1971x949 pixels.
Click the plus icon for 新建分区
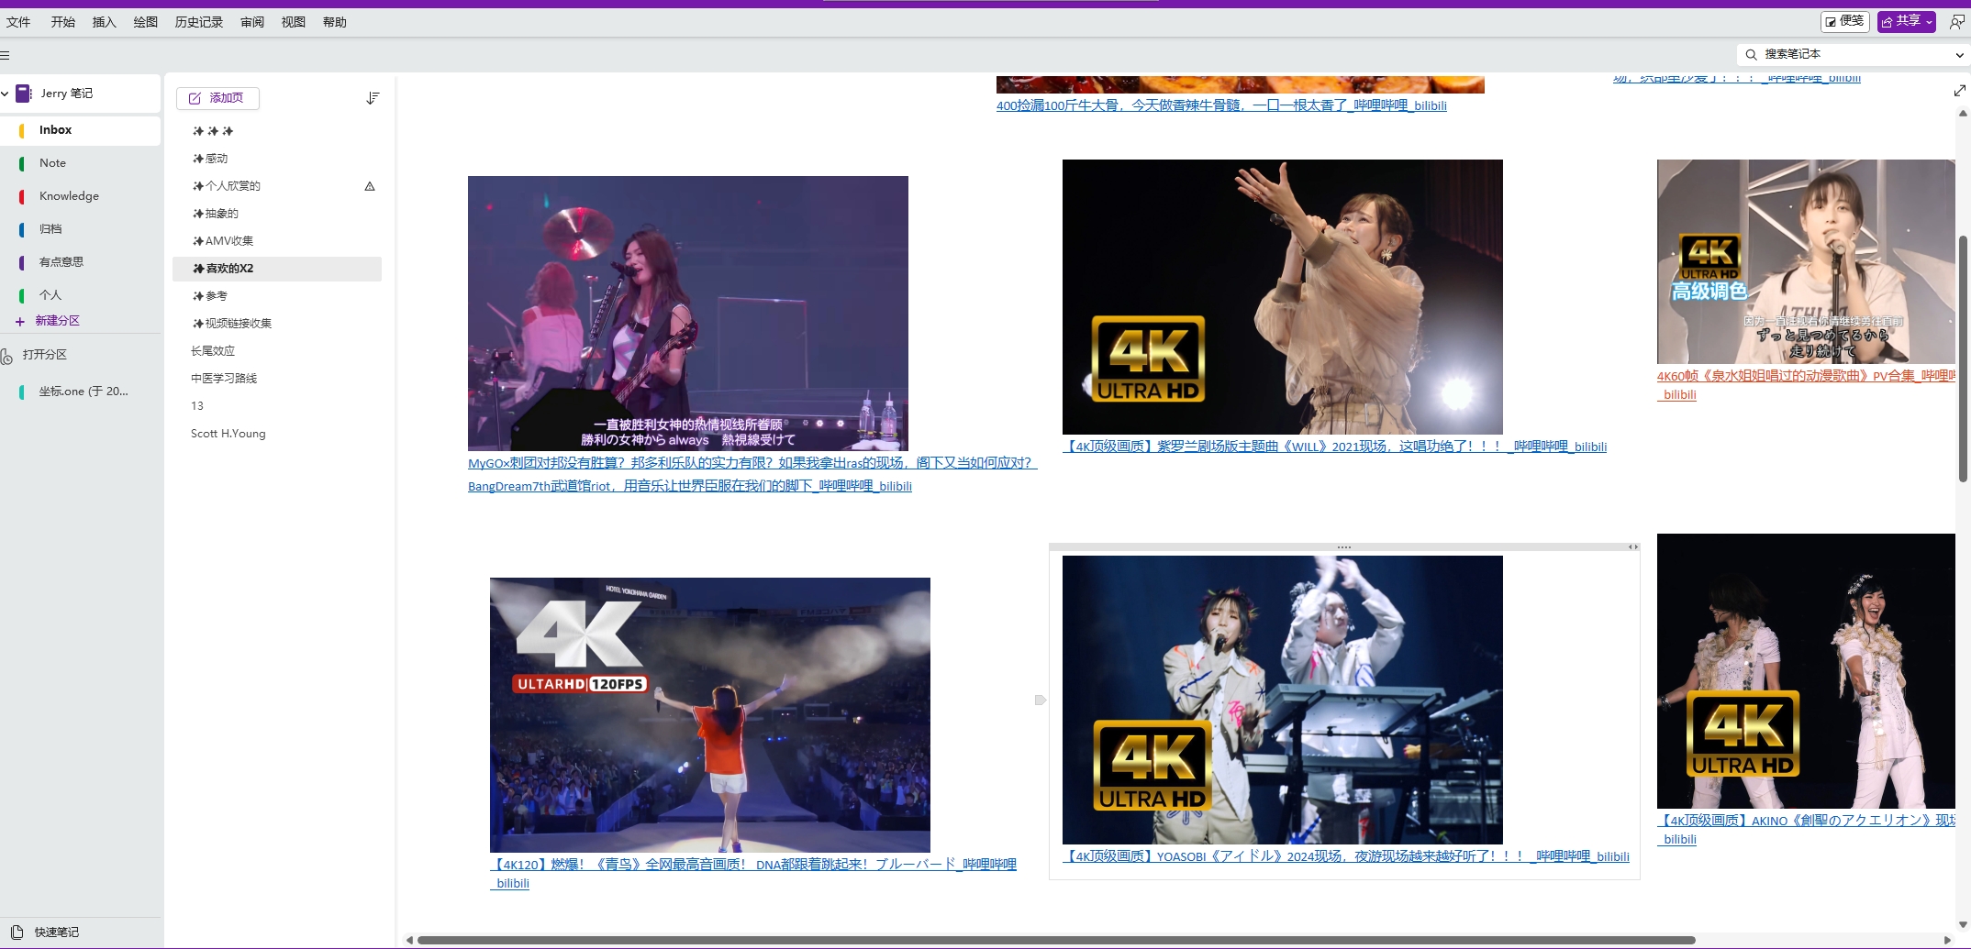click(x=20, y=321)
